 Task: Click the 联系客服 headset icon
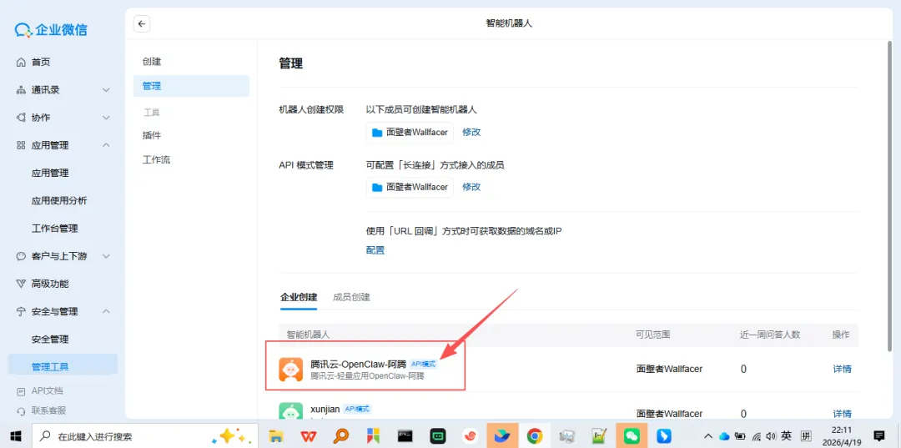coord(21,410)
